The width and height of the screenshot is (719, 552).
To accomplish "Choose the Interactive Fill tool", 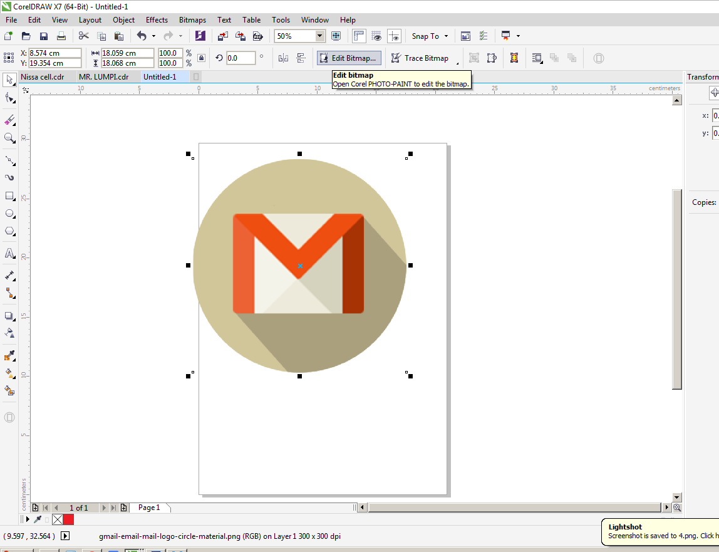I will click(x=9, y=373).
